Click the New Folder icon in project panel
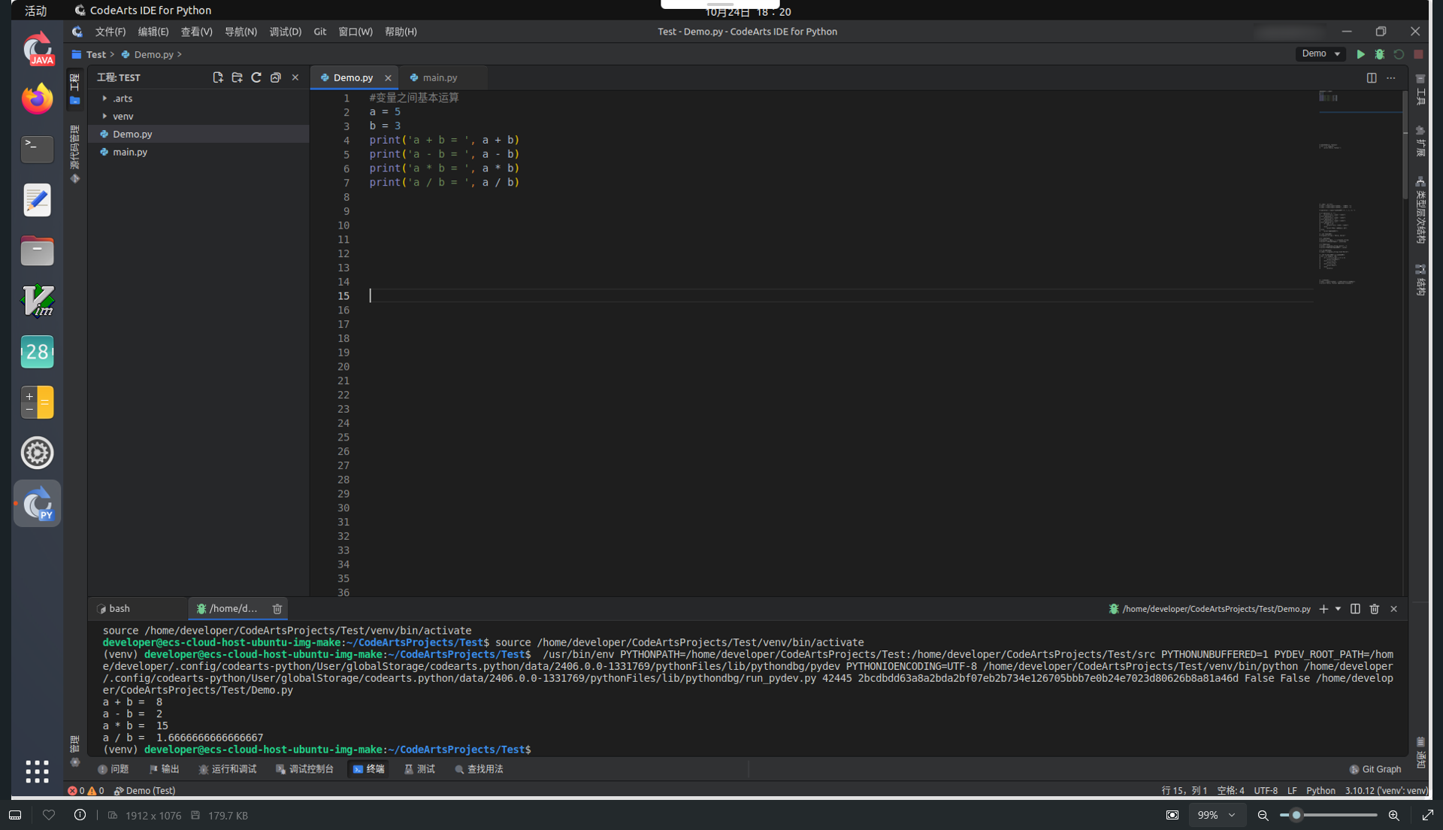1443x830 pixels. tap(237, 77)
